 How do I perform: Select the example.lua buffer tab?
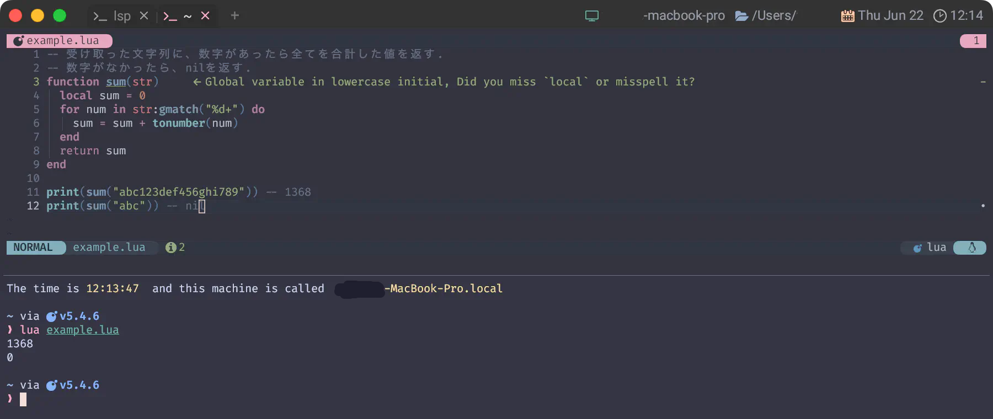(60, 41)
